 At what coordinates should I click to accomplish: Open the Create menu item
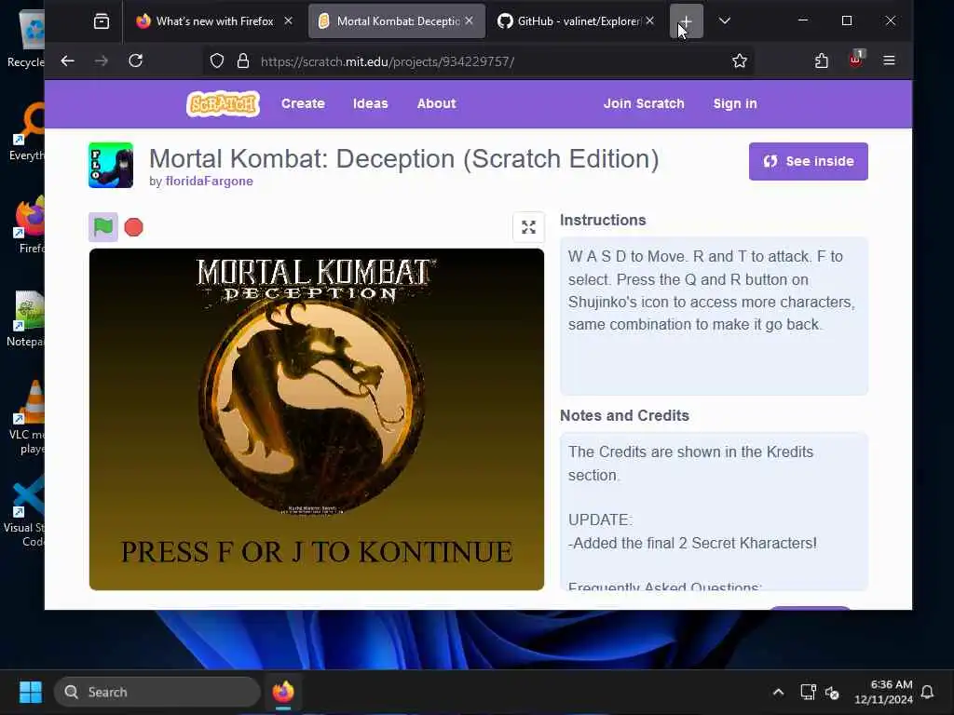coord(303,104)
